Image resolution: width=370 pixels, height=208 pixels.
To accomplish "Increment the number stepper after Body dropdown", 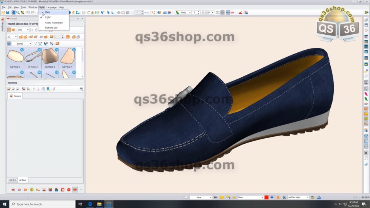I will (x=198, y=12).
